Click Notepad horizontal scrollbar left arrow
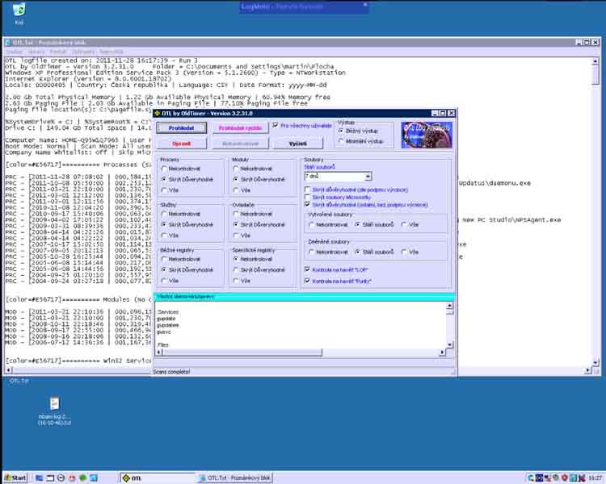 [x=8, y=370]
